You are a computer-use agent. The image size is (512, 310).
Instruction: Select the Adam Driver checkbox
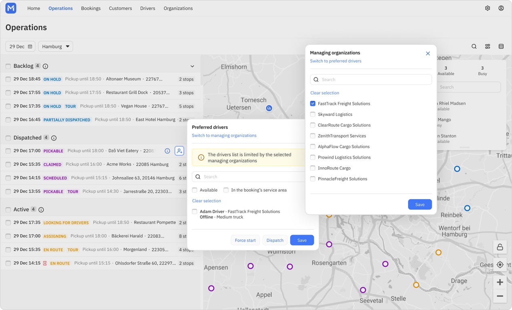click(x=195, y=212)
